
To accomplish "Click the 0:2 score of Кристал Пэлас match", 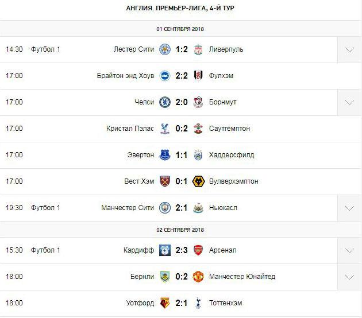I will coord(182,129).
